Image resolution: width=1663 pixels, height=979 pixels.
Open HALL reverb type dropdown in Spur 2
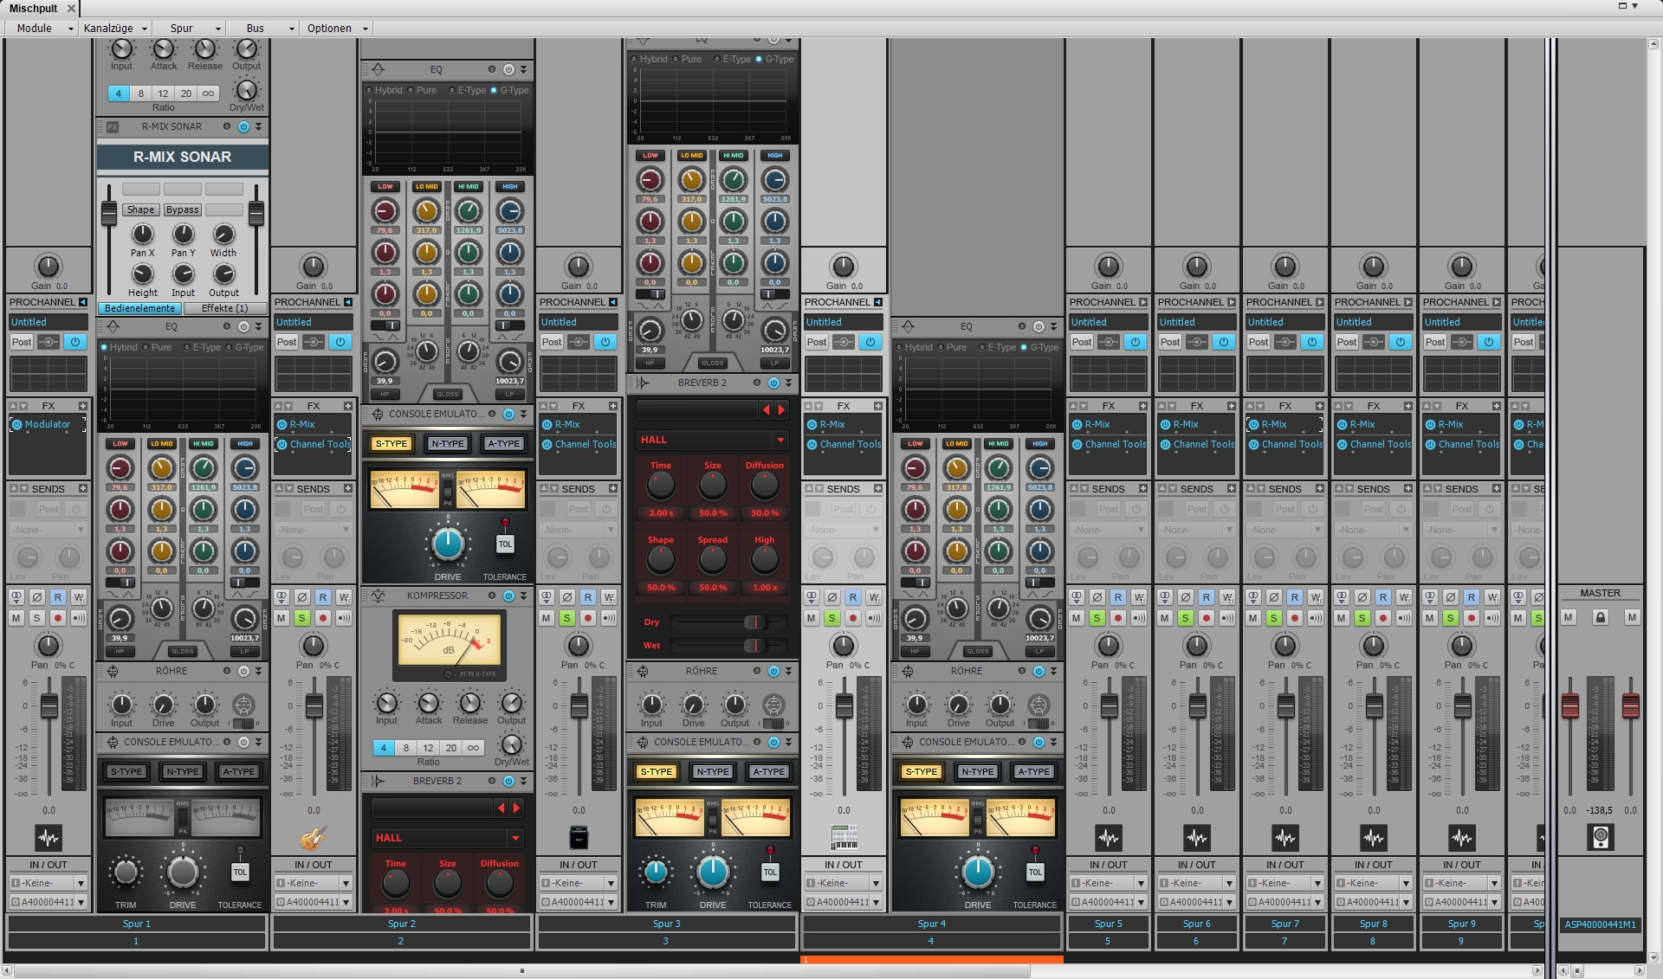tap(447, 838)
